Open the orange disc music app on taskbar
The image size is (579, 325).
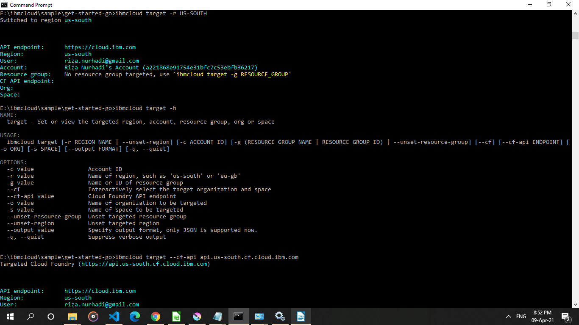(x=93, y=316)
